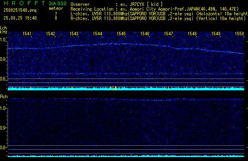Click the Rch channel label
Viewport: 248px width, 161px height.
4,97
